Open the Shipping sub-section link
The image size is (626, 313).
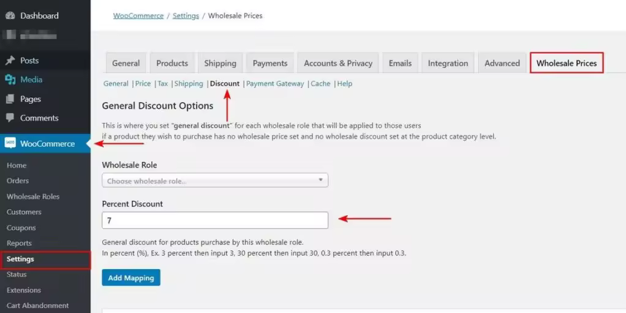coord(189,84)
